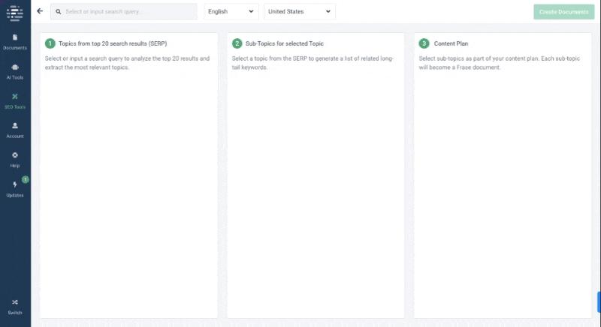The height and width of the screenshot is (327, 601).
Task: View Updates in the sidebar
Action: click(15, 189)
